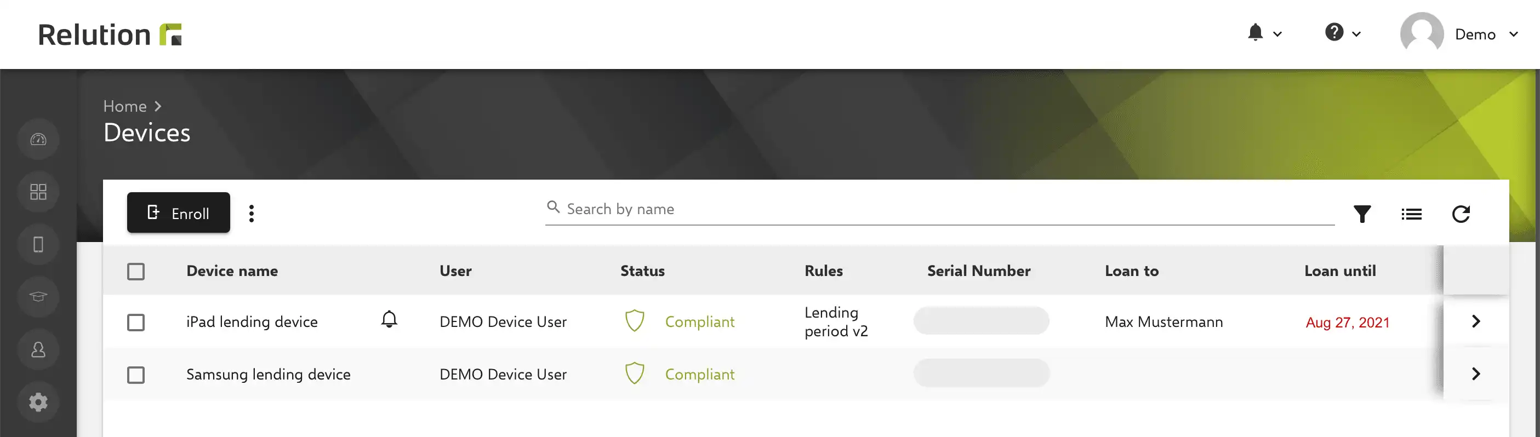Click the Demo user avatar
Screen dimensions: 1540x437
point(1422,33)
